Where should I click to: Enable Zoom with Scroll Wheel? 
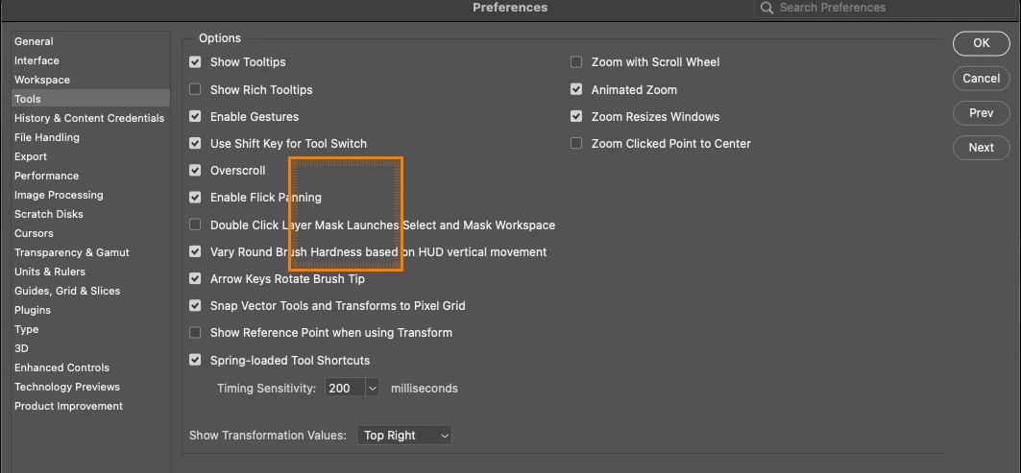(x=576, y=62)
